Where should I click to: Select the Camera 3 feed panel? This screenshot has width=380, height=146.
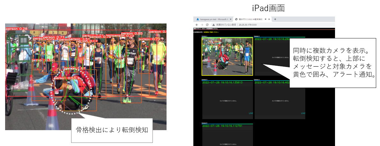227,100
